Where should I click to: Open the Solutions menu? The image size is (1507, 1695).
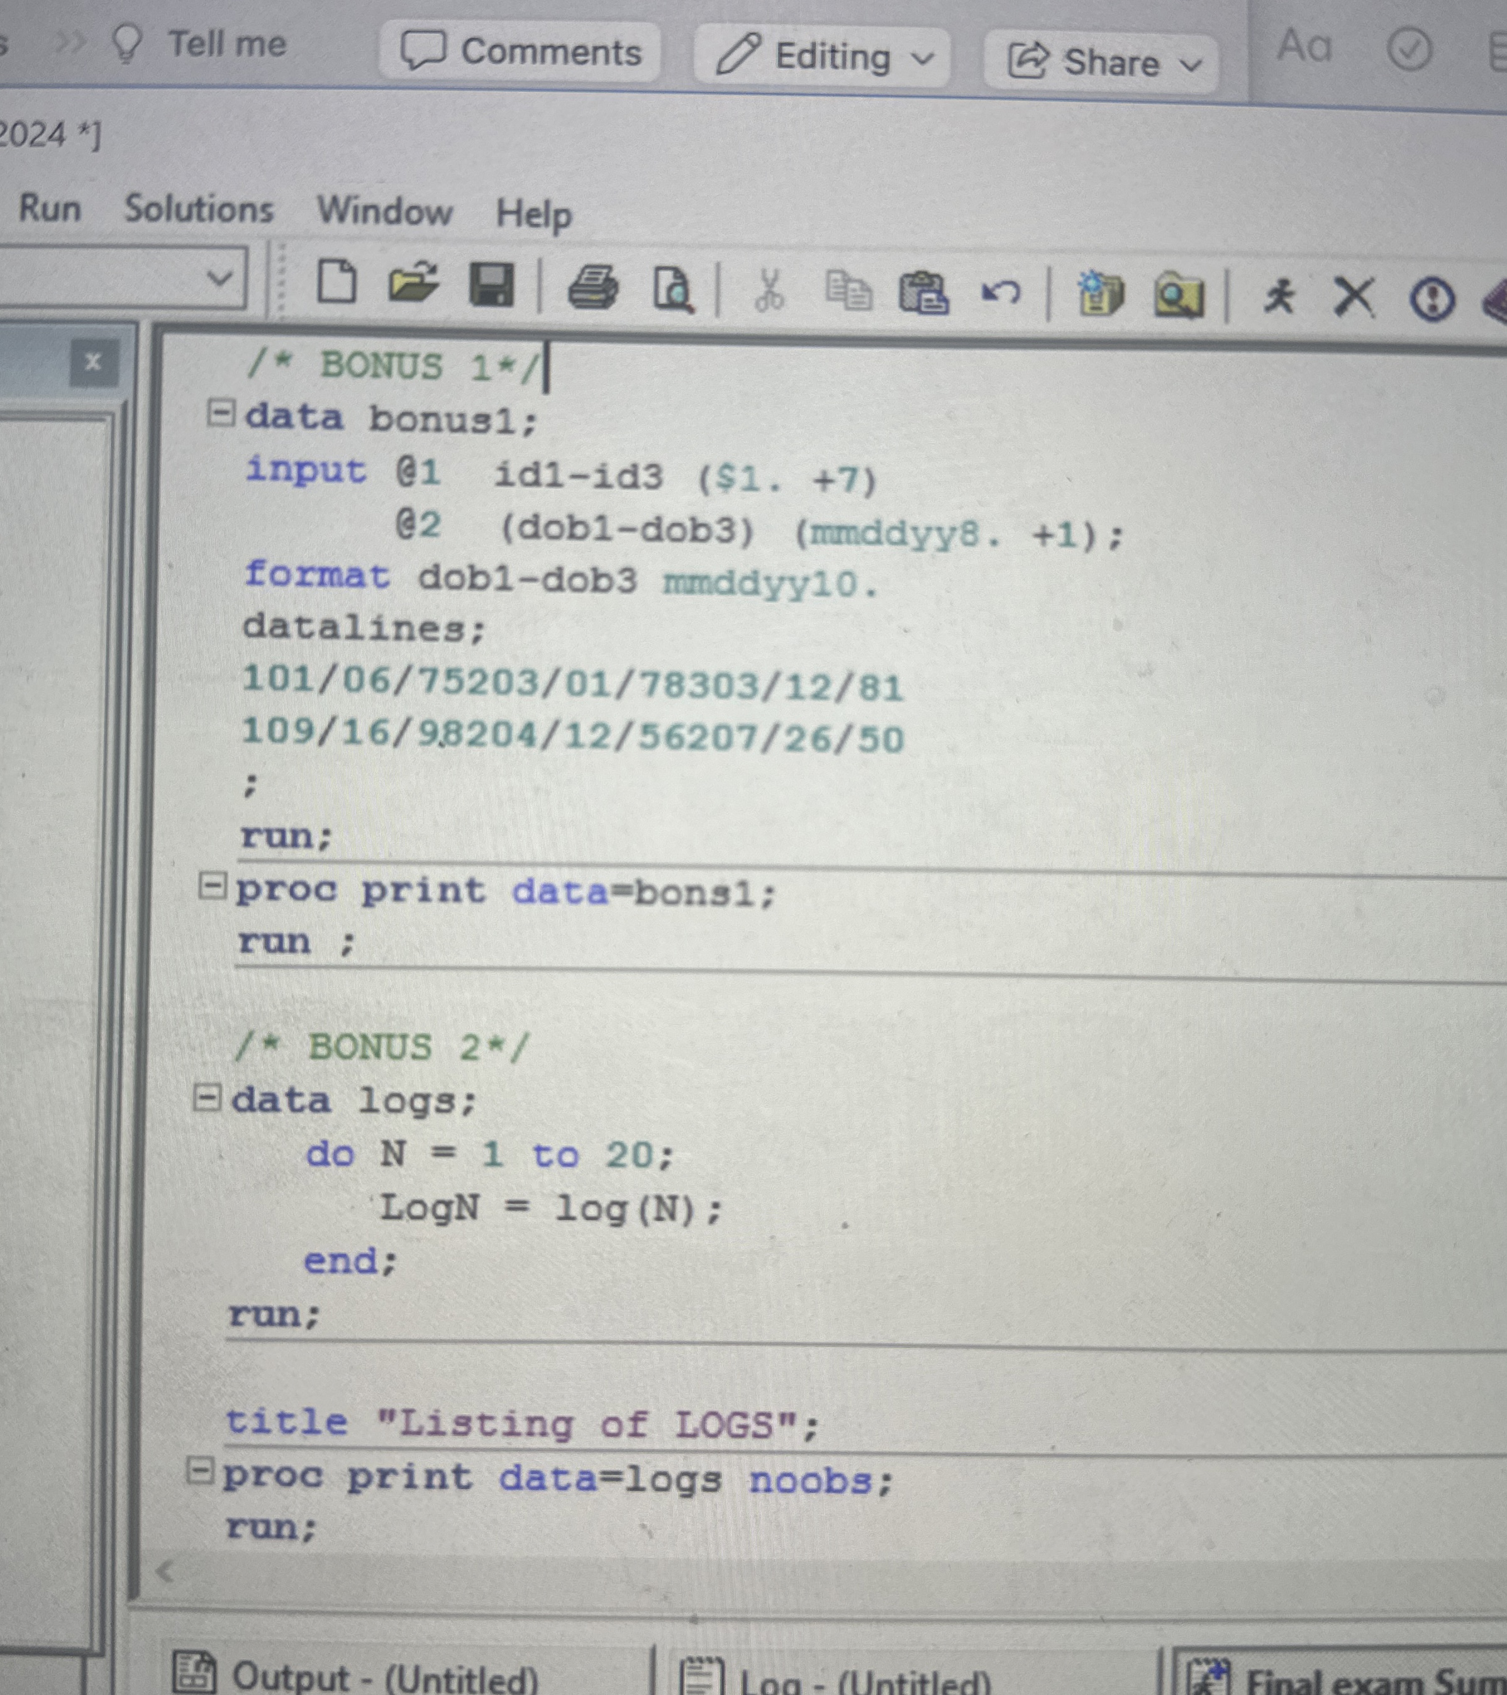point(199,209)
